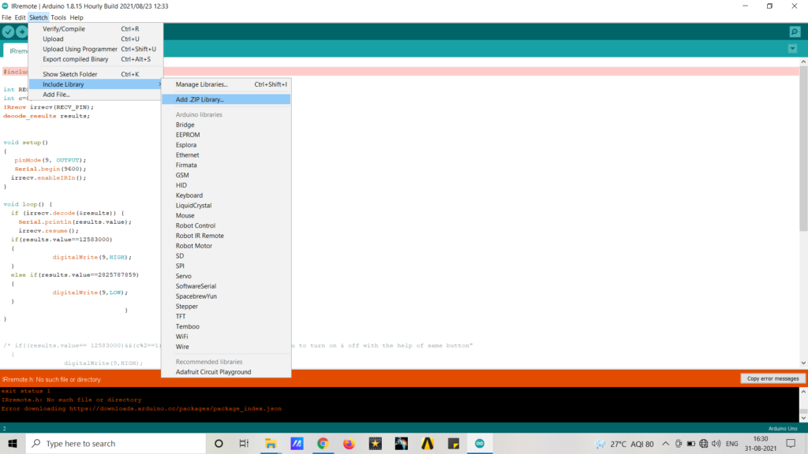Viewport: 808px width, 454px height.
Task: Include the EEPROM library
Action: (x=226, y=135)
